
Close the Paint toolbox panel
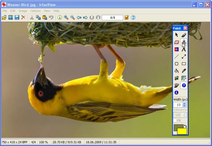click(x=185, y=28)
